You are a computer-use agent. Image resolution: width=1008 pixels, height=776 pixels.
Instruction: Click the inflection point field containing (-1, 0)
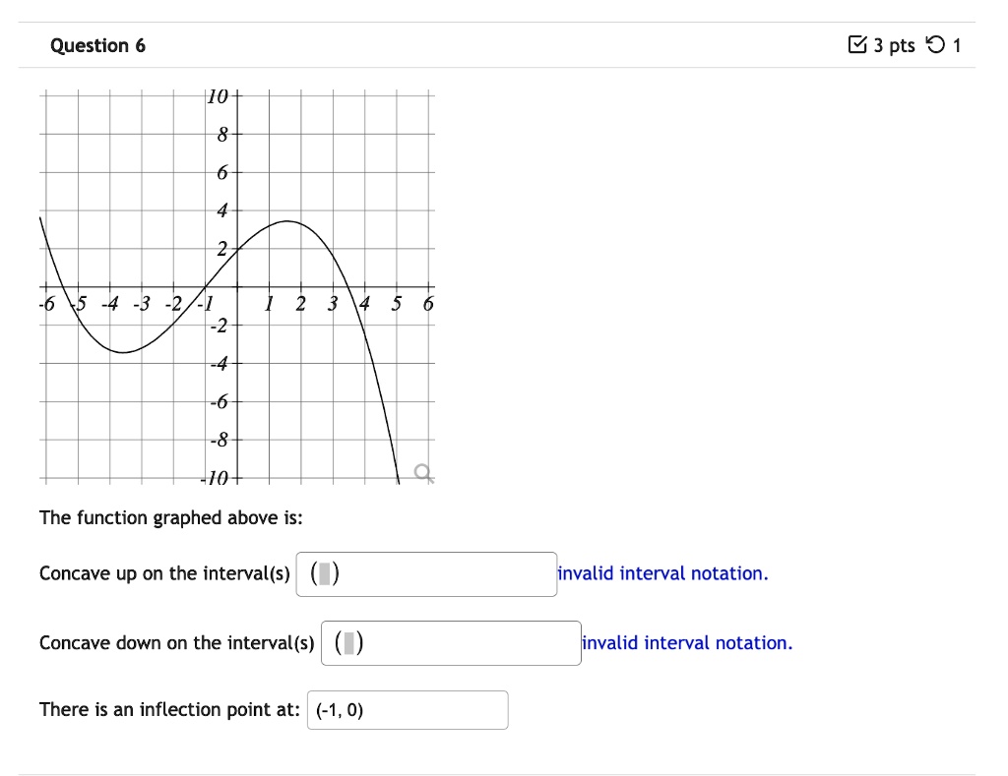click(x=408, y=709)
